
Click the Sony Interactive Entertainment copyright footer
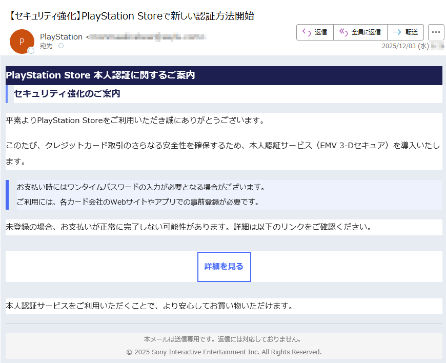click(x=224, y=352)
